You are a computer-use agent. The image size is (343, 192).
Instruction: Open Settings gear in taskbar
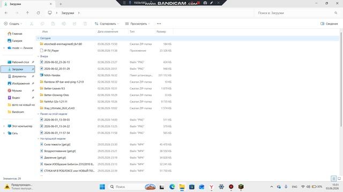tap(221, 187)
